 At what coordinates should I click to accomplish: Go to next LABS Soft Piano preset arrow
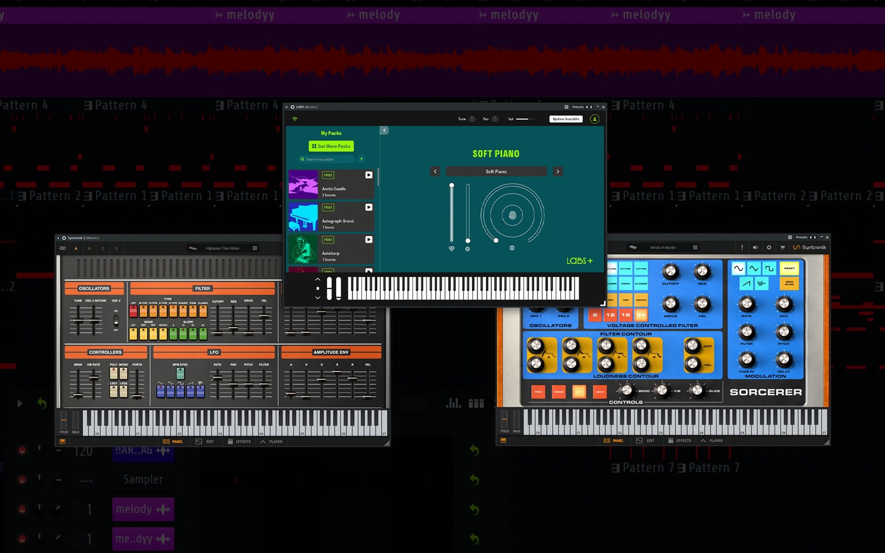click(558, 171)
